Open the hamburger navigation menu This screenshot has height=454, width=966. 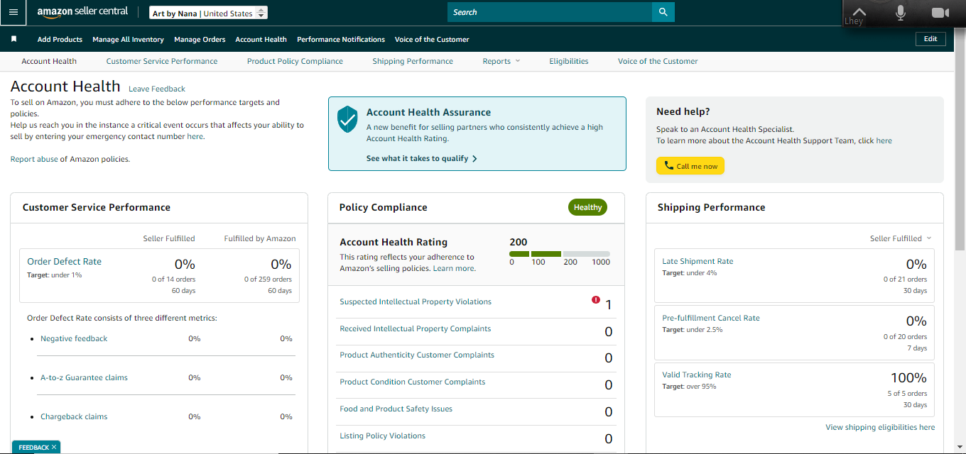click(13, 12)
